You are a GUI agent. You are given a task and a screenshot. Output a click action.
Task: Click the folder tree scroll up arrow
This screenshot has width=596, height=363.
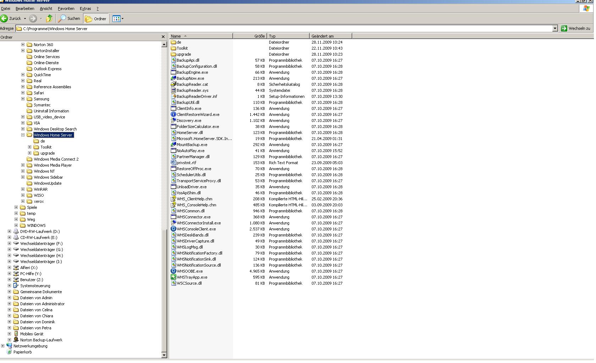point(164,44)
